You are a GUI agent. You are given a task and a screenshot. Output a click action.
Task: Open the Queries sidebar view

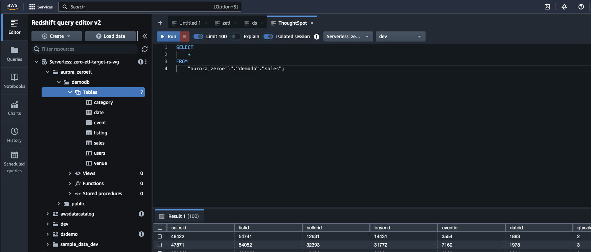tap(15, 54)
